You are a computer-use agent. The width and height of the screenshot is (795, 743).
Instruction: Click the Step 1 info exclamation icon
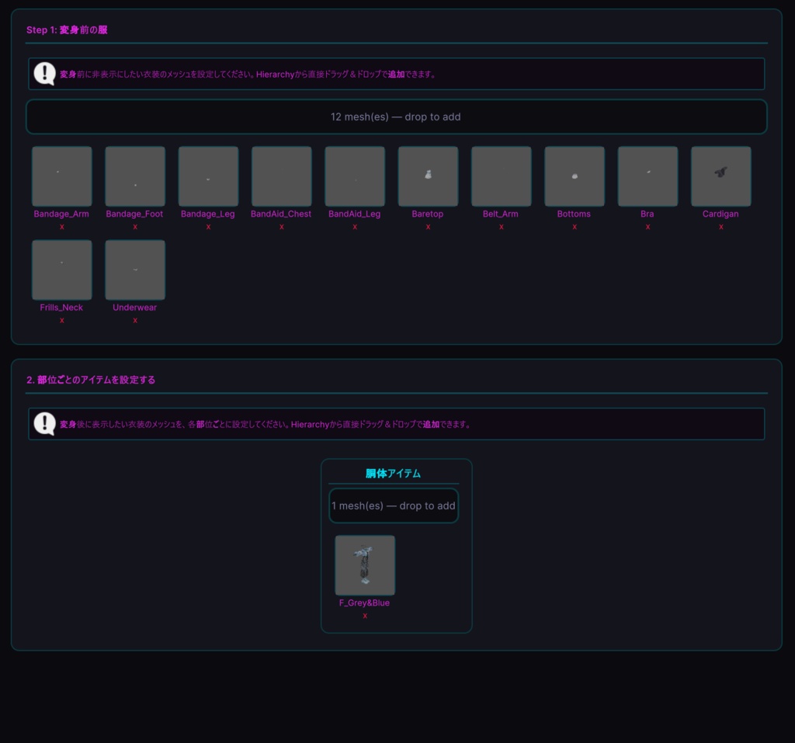click(44, 74)
